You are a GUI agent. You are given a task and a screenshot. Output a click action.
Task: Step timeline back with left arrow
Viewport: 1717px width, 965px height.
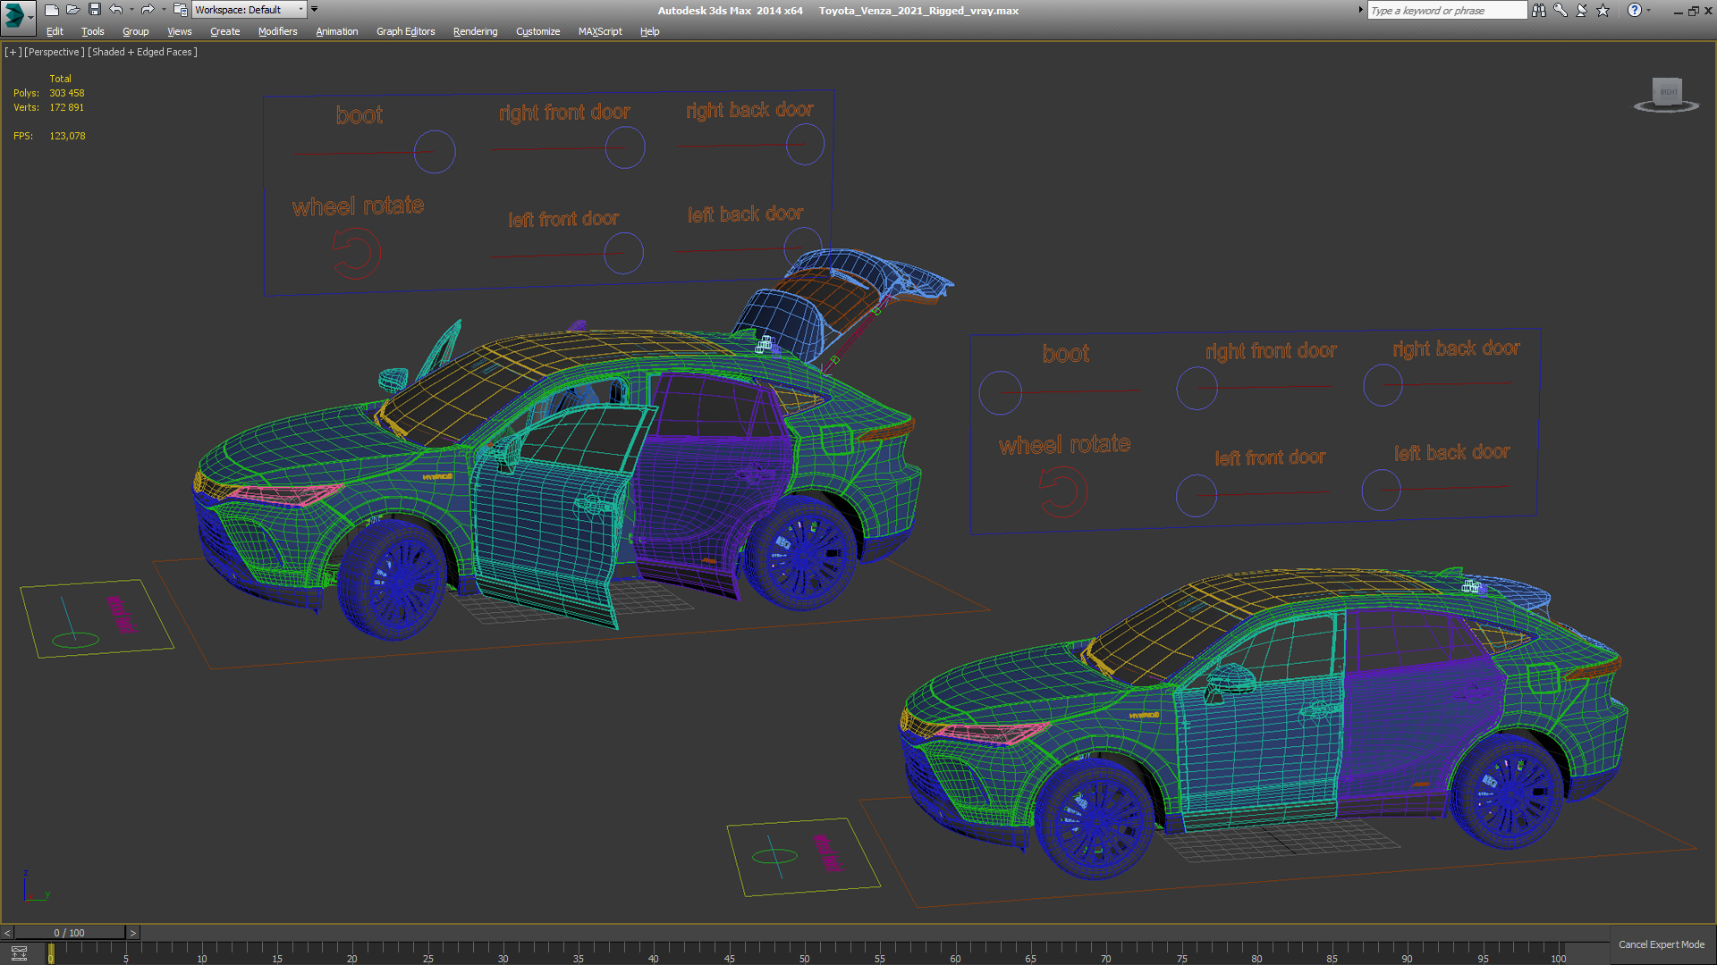7,933
